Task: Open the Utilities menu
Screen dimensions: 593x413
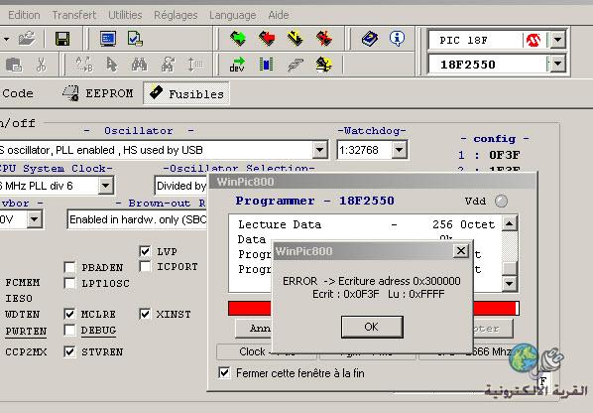Action: (x=125, y=15)
